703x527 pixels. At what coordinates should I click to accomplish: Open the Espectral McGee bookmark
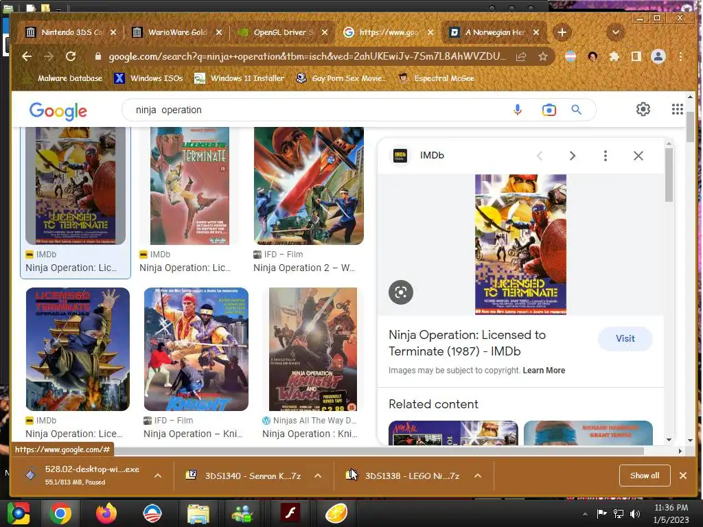[x=436, y=78]
